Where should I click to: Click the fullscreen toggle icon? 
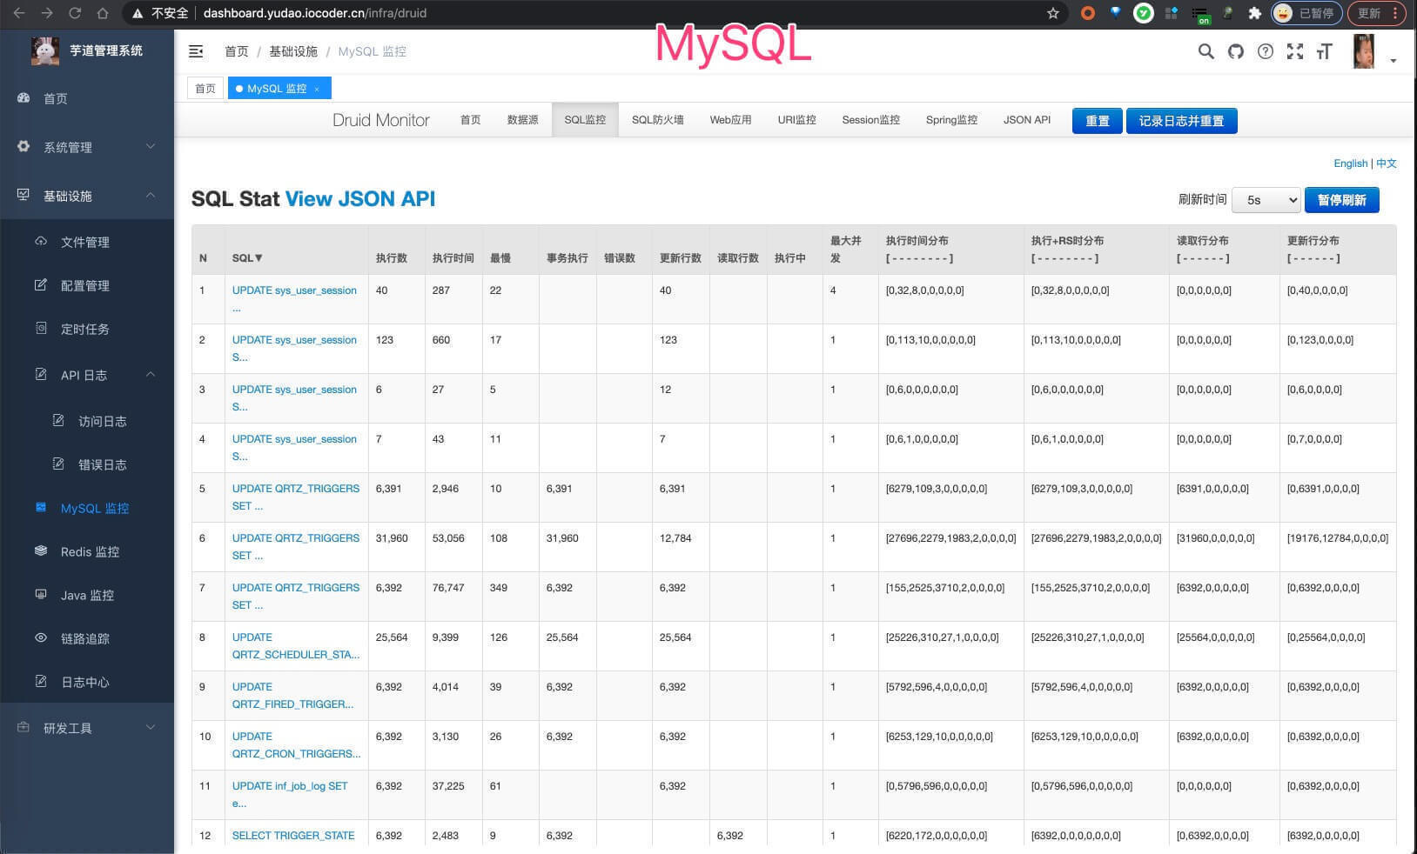(x=1295, y=51)
